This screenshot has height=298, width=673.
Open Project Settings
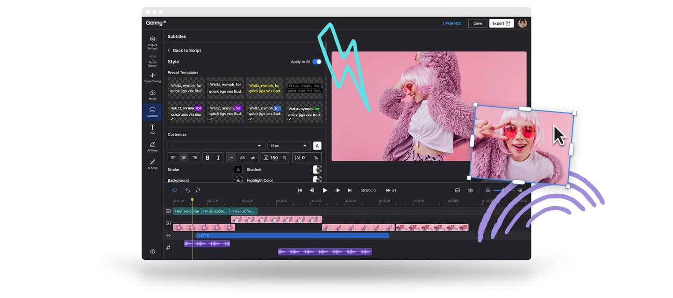(x=152, y=42)
